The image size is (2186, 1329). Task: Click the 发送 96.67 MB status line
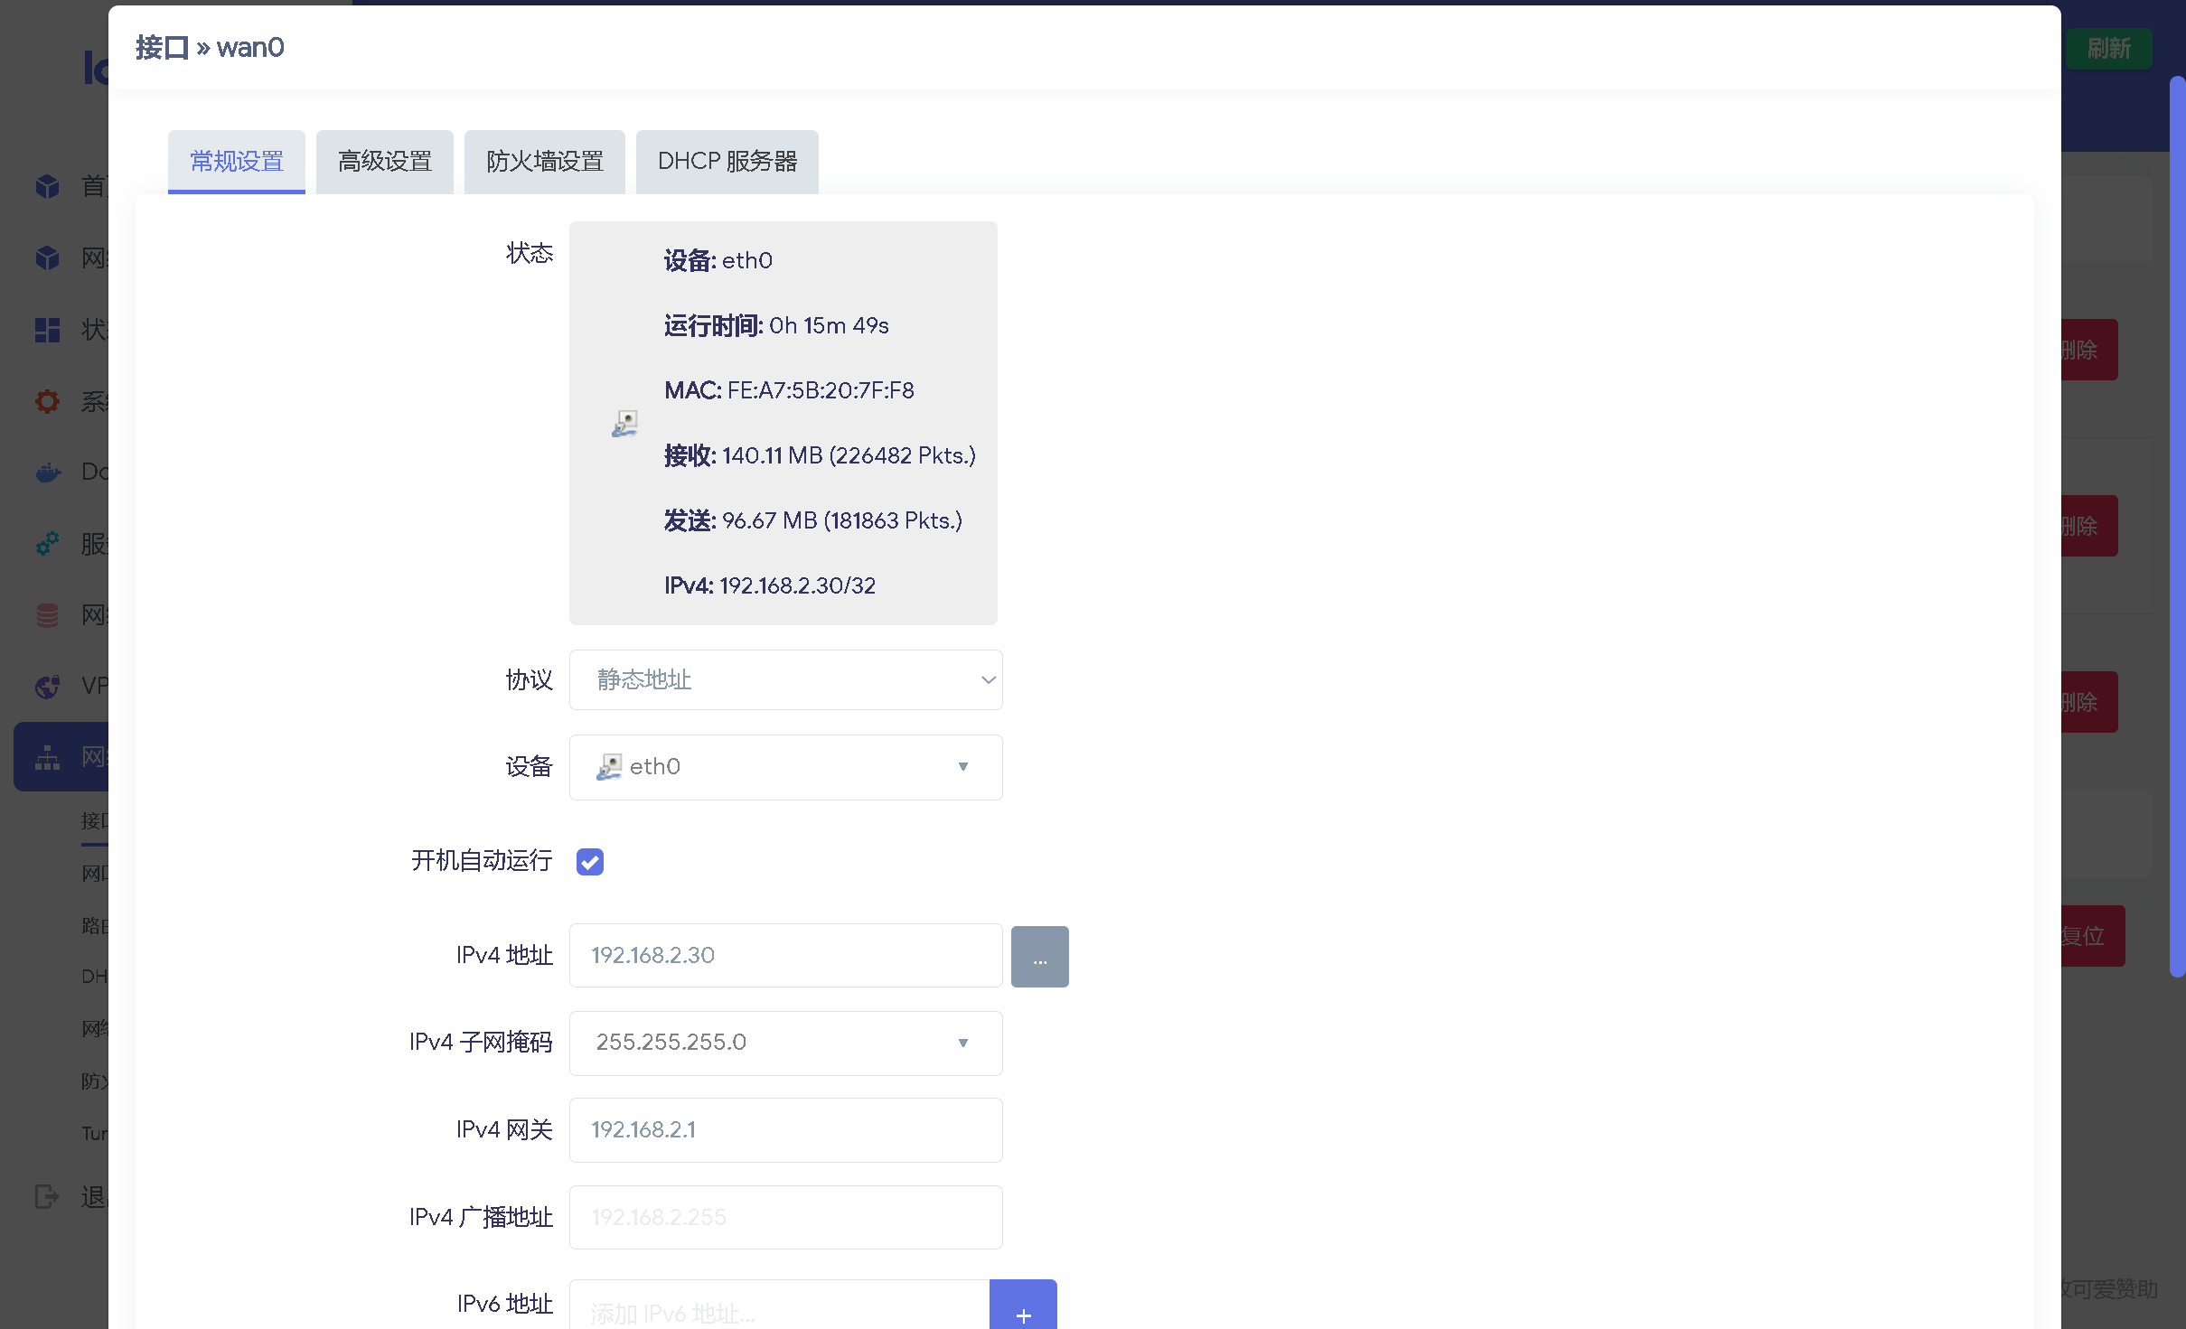coord(813,520)
